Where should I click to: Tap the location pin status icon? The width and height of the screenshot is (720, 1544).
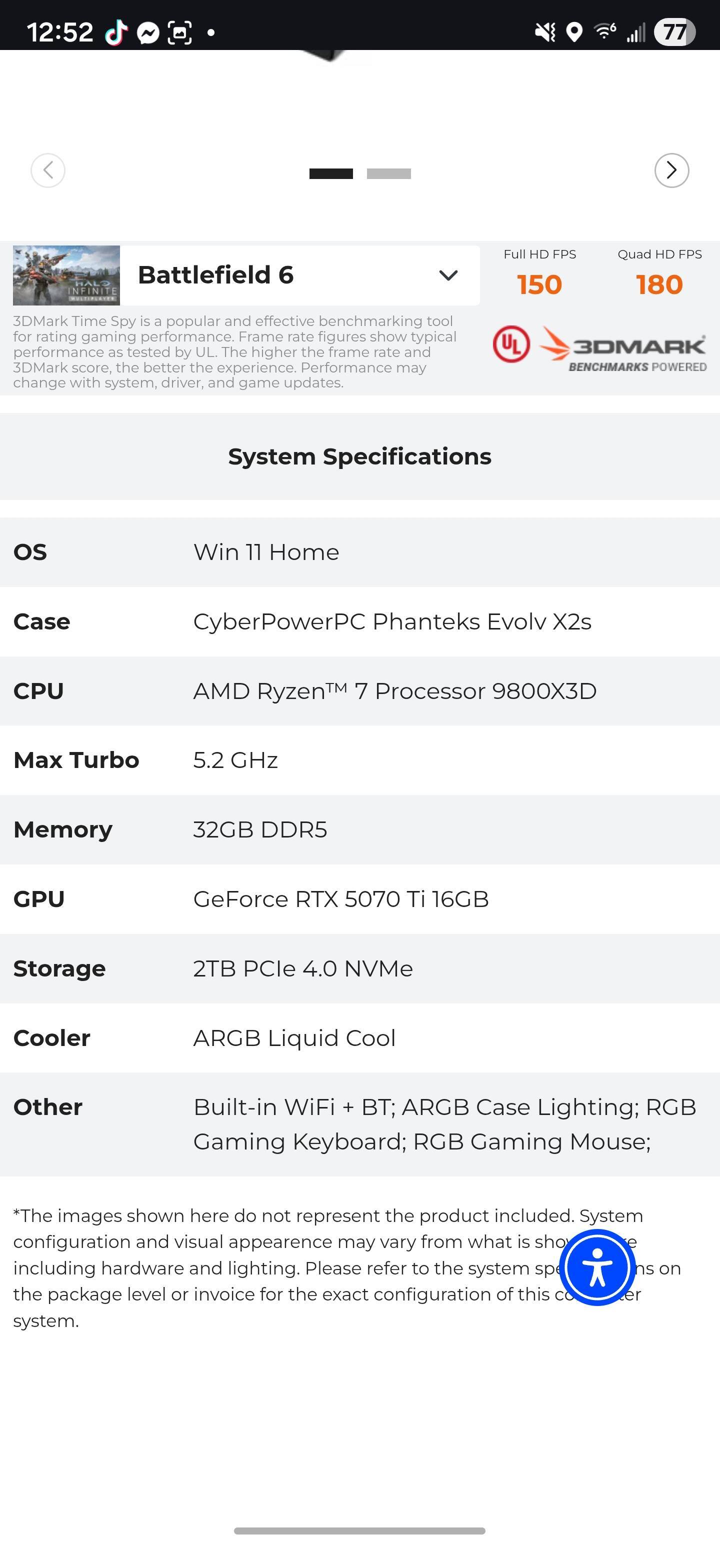point(574,32)
